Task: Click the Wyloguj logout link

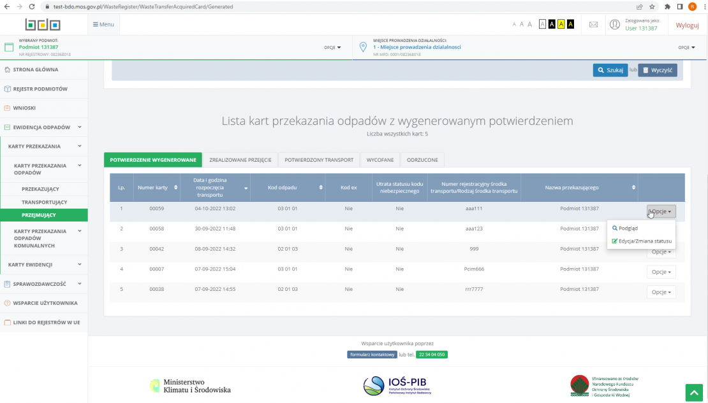Action: [687, 25]
